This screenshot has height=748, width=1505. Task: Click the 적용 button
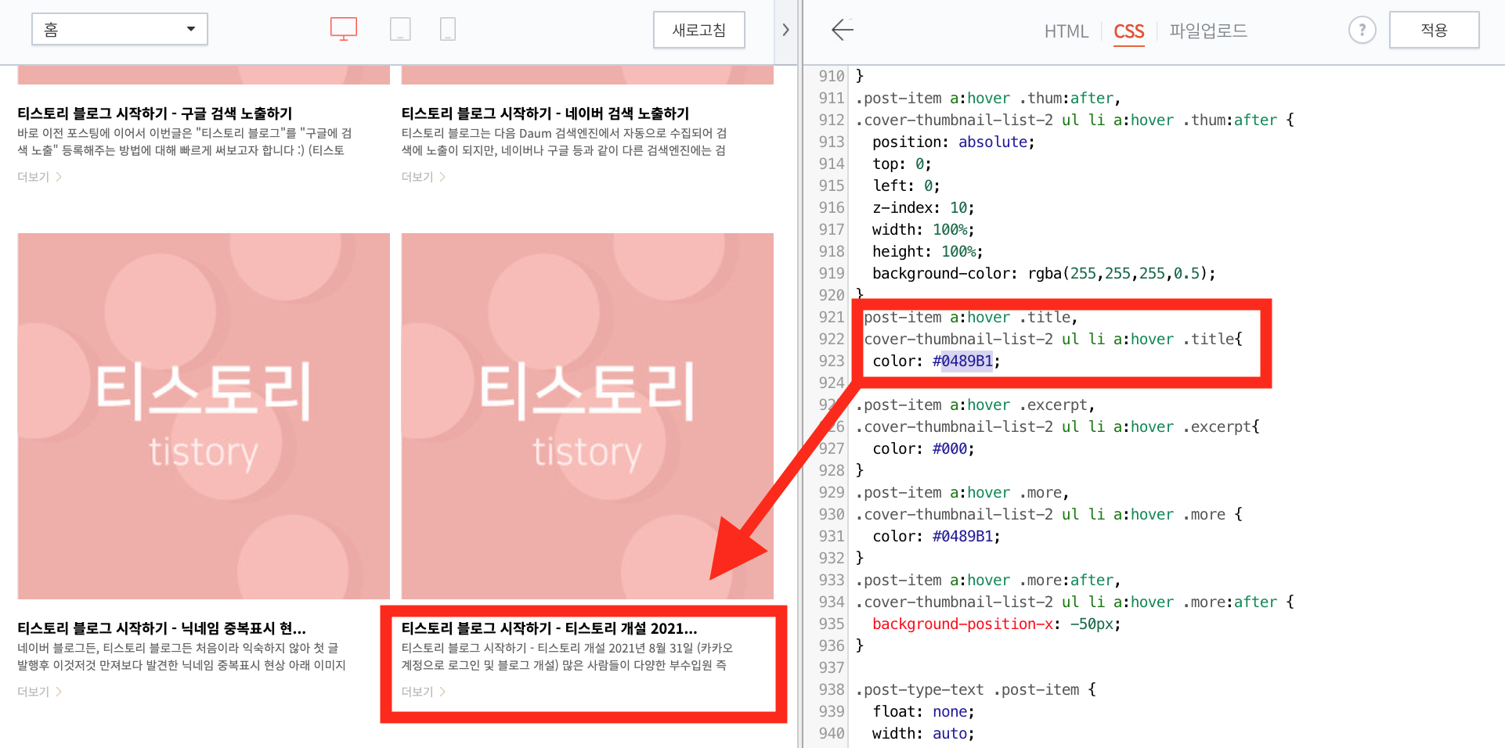1434,30
